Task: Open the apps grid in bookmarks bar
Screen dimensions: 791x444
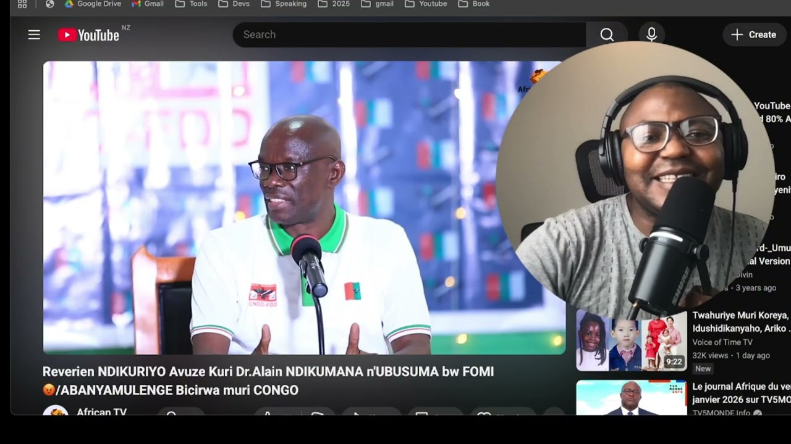Action: [22, 4]
